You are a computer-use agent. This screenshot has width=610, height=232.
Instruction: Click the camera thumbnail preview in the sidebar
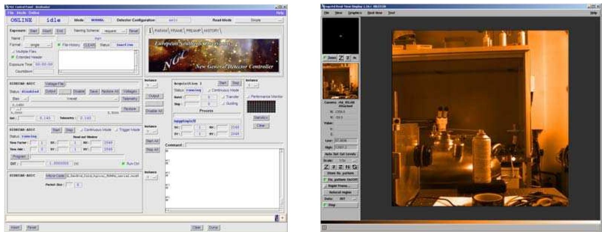(341, 81)
